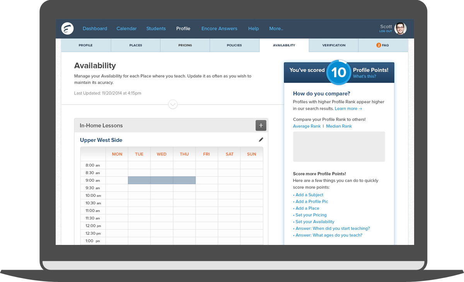
Task: Click the Log Out link
Action: pyautogui.click(x=386, y=31)
